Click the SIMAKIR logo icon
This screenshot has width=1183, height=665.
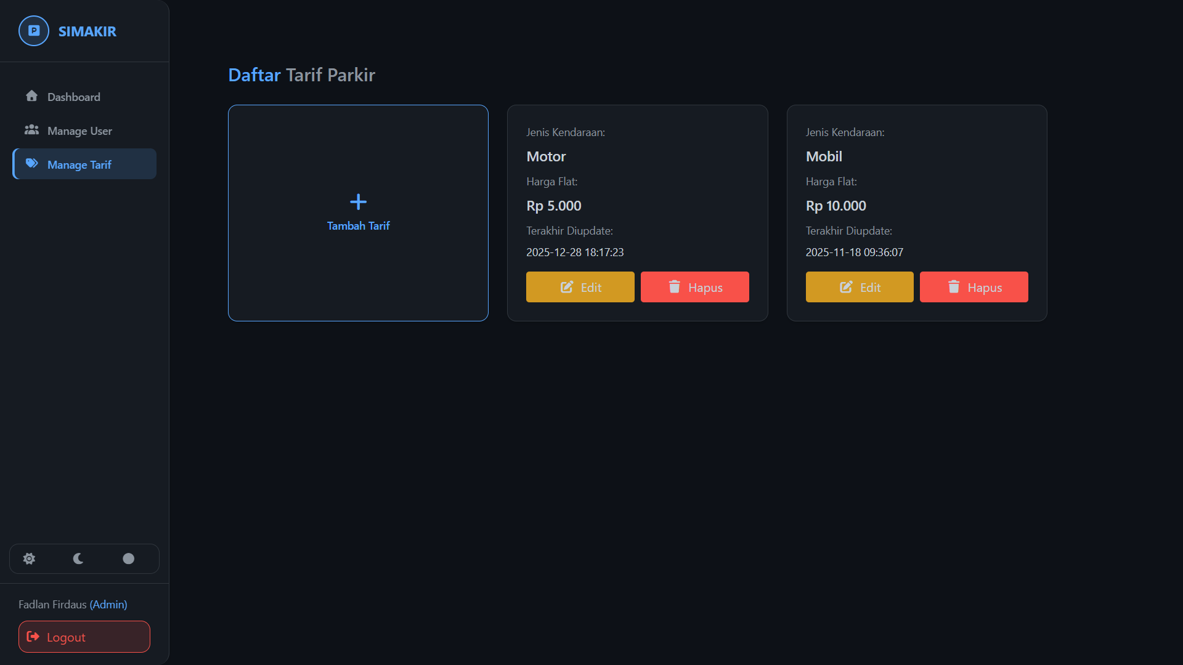click(34, 31)
